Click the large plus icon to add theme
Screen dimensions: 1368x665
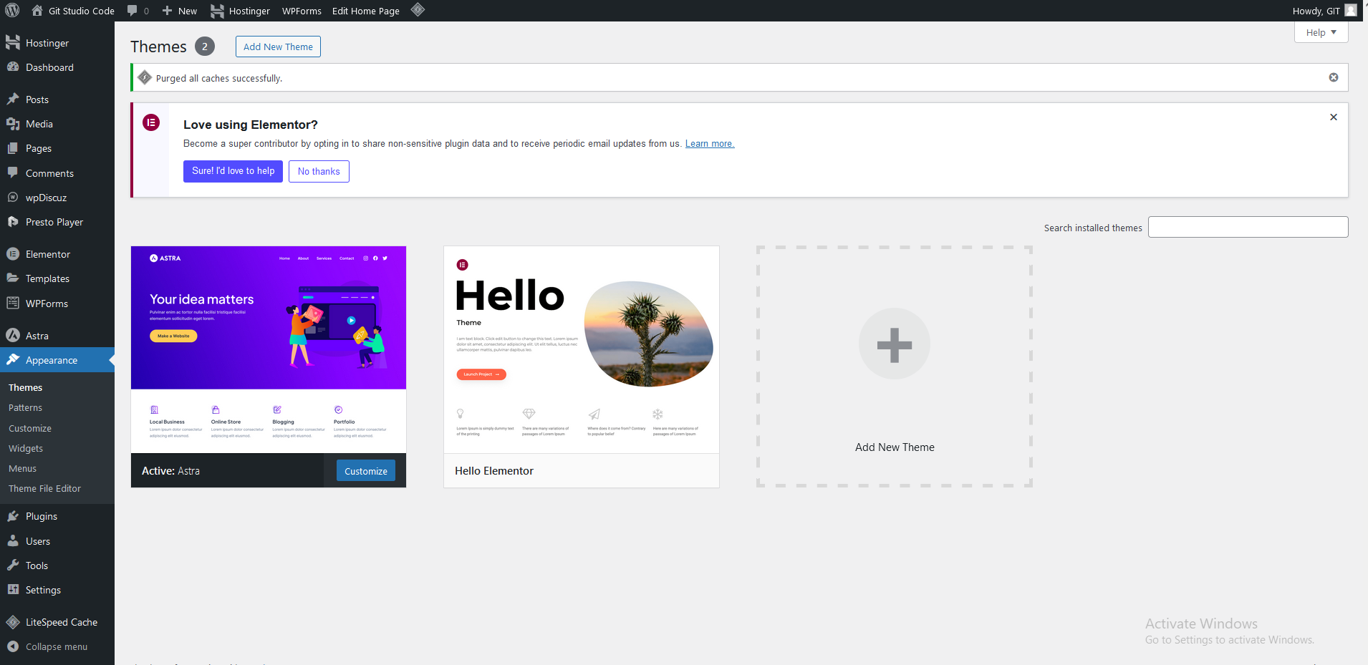895,344
